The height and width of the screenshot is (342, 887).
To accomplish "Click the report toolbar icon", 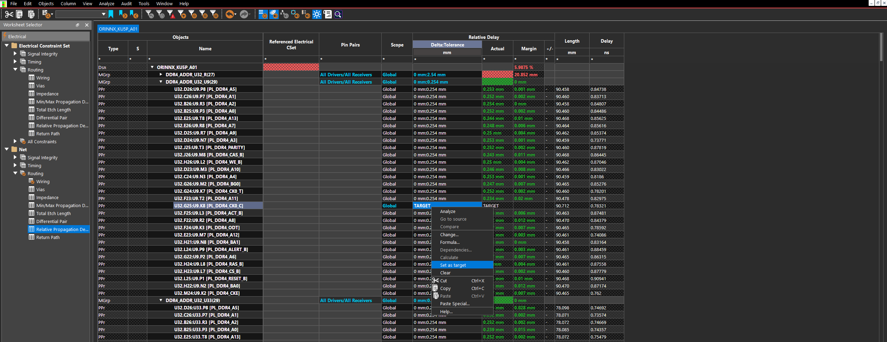I will point(328,14).
